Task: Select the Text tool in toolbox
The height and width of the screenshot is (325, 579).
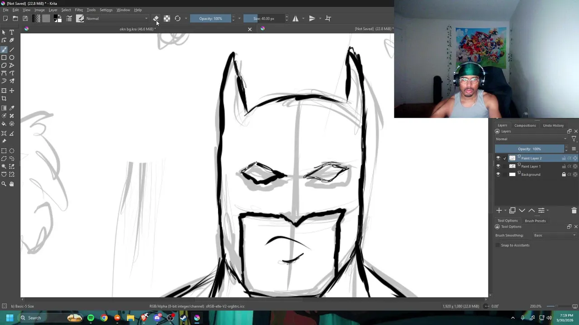Action: pos(12,32)
